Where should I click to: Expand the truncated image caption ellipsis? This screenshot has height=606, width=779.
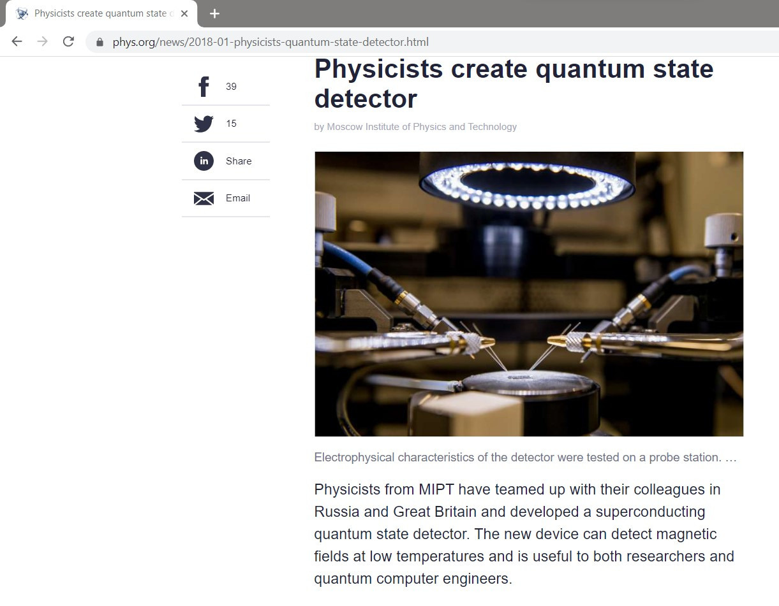click(x=731, y=458)
